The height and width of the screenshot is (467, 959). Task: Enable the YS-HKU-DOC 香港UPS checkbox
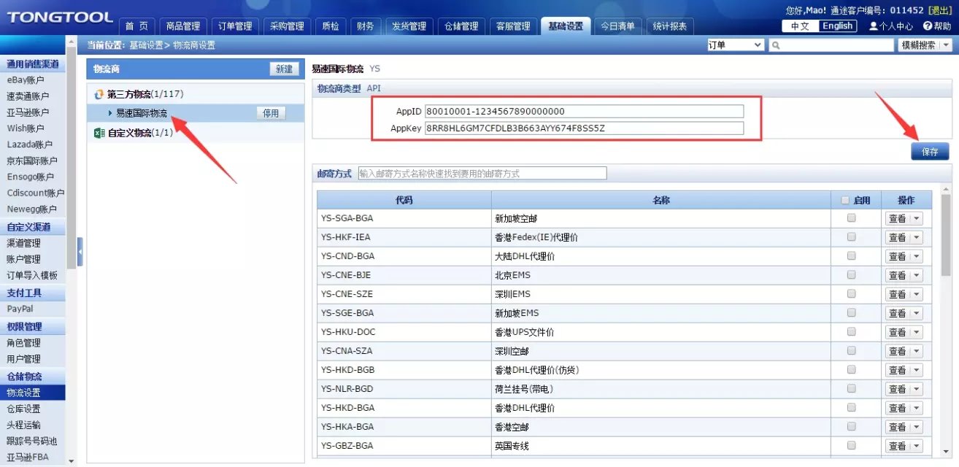(851, 332)
